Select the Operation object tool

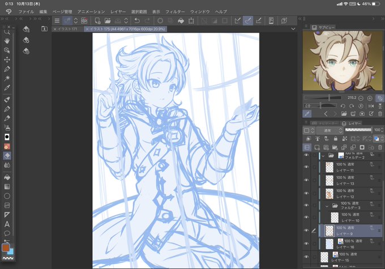coord(7,50)
